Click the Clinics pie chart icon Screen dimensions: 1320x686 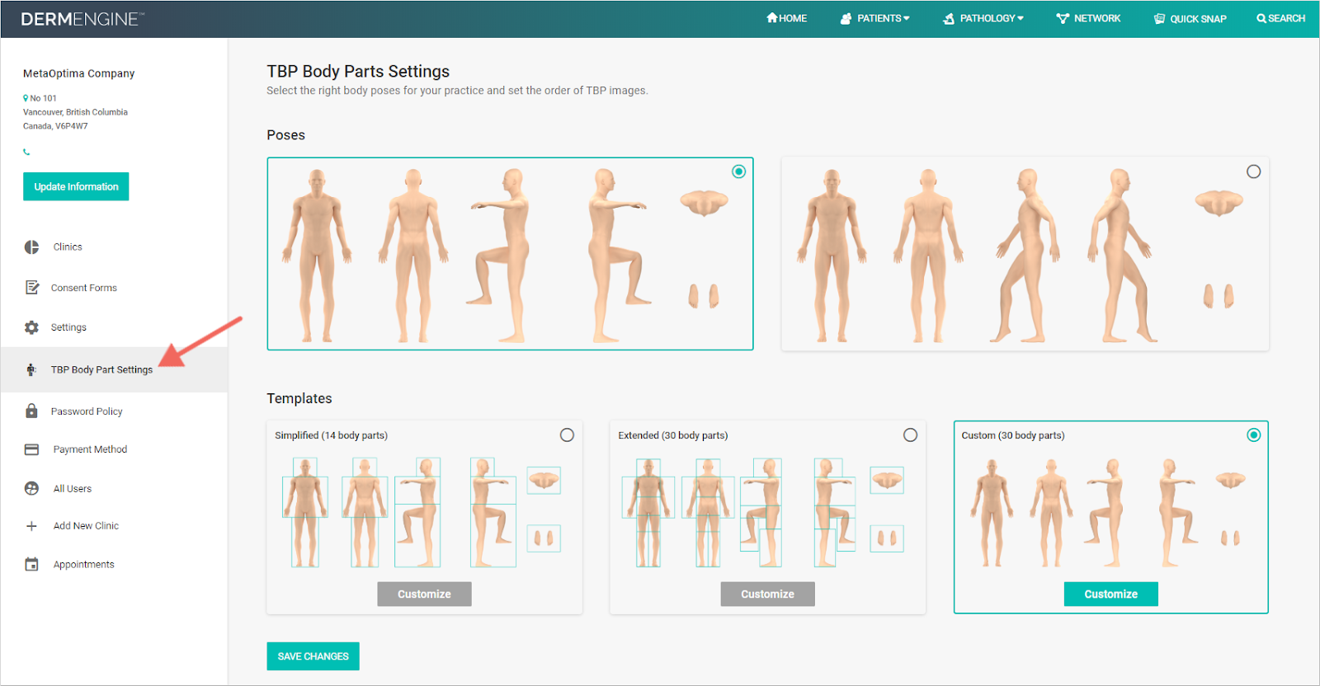pyautogui.click(x=31, y=247)
